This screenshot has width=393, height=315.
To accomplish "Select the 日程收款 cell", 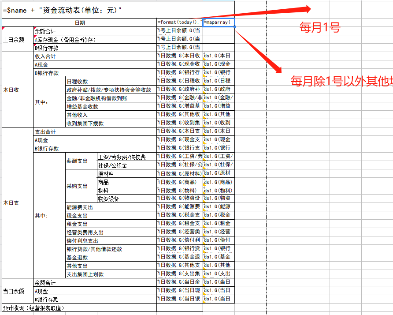I will point(111,81).
